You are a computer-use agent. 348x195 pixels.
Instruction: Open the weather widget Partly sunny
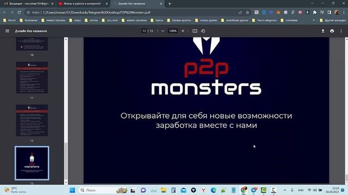pyautogui.click(x=16, y=190)
